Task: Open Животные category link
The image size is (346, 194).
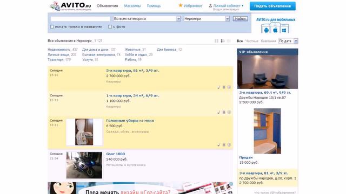Action: (x=132, y=50)
